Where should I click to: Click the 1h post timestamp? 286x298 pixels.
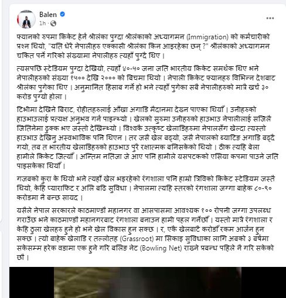click(42, 23)
